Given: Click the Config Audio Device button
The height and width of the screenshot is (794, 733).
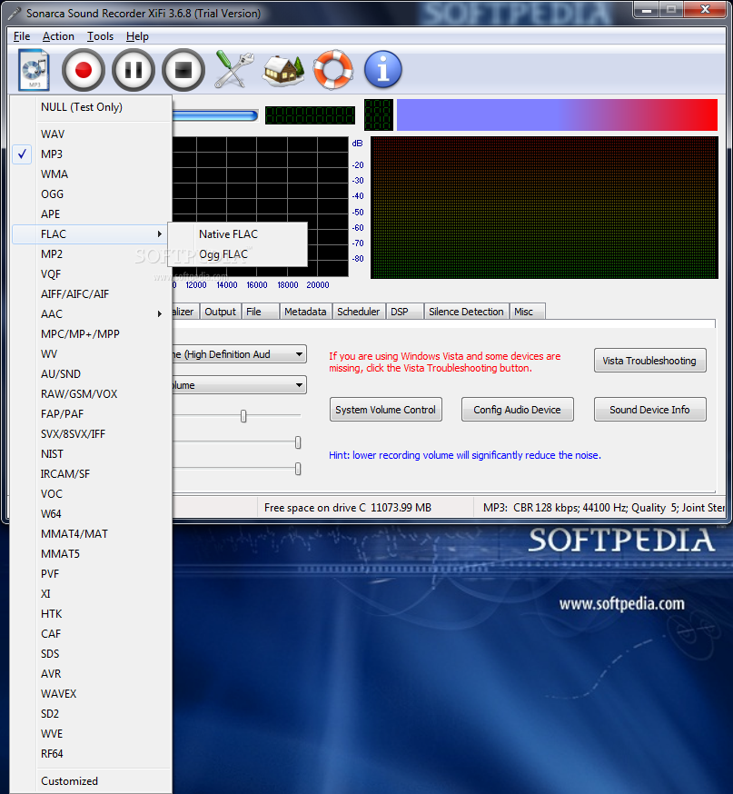Looking at the screenshot, I should (518, 410).
